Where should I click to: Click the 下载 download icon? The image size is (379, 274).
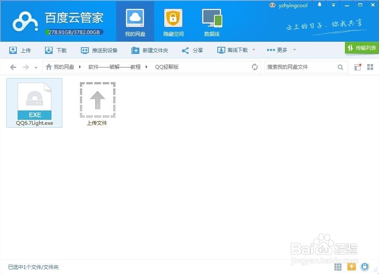[x=49, y=50]
